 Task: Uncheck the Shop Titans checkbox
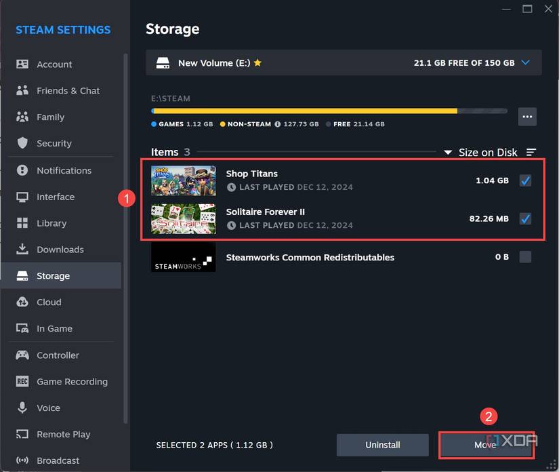525,180
